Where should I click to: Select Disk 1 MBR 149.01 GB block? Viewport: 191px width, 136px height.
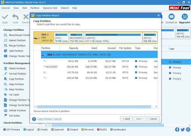(44, 38)
